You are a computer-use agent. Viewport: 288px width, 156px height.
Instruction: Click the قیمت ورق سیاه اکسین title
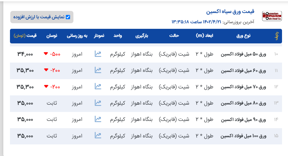[230, 12]
